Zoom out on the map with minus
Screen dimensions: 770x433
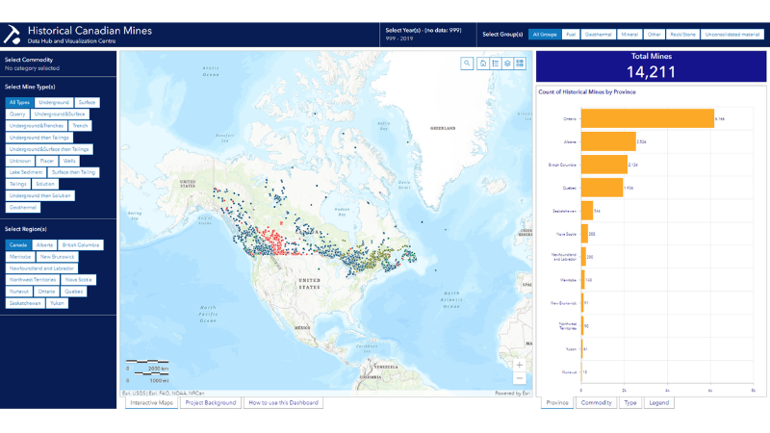(x=520, y=378)
